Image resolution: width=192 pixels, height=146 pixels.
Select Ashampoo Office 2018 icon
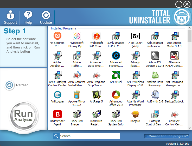tap(116, 95)
